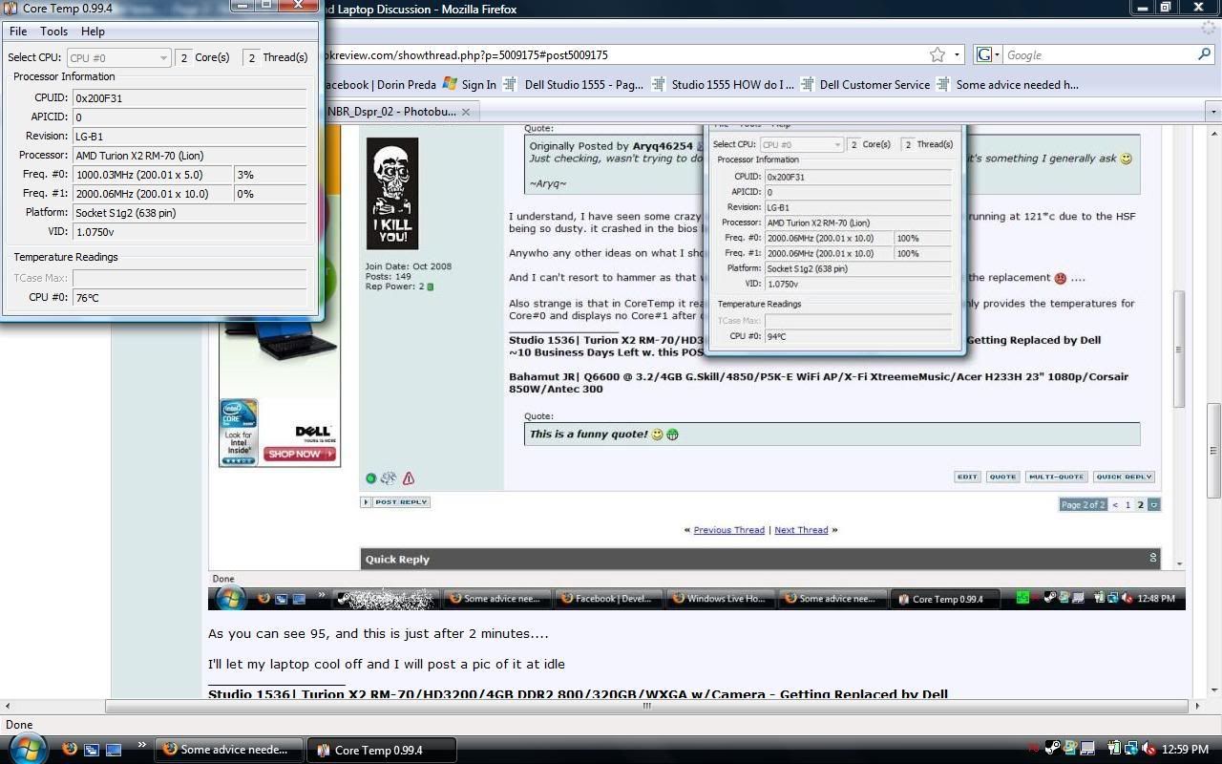Expand the Quick Launch overflow chevron
The image size is (1222, 764).
click(142, 746)
